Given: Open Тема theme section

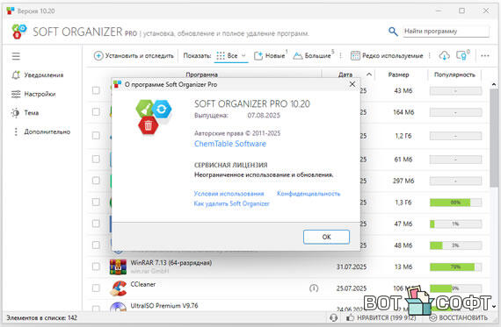Looking at the screenshot, I should tap(25, 113).
